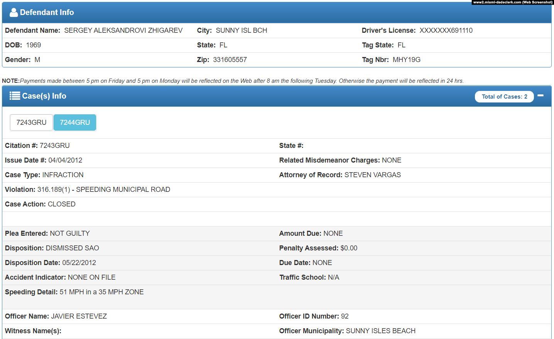Click the list icon beside Case(s) Info
This screenshot has height=339, width=554.
15,96
